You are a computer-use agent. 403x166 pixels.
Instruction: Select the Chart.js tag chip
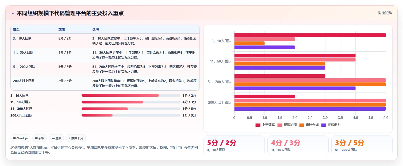[x=21, y=138]
